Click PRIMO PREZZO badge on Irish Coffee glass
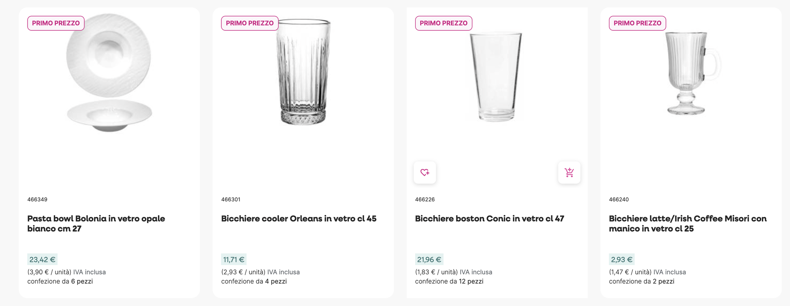 637,23
